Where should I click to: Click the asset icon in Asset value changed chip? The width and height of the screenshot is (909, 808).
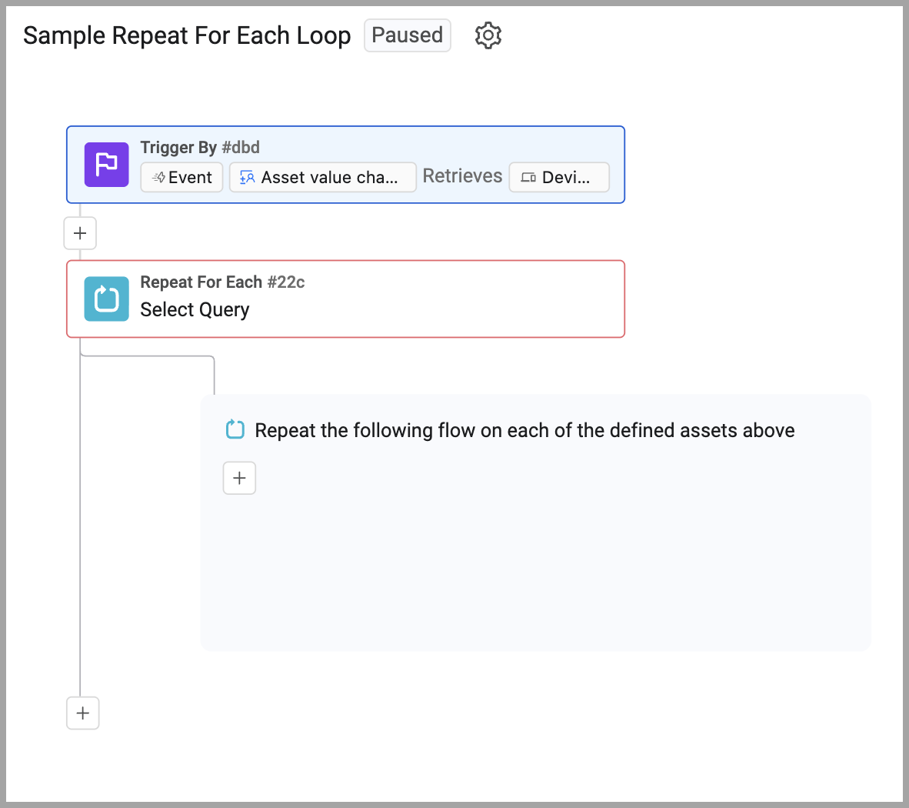pyautogui.click(x=247, y=177)
